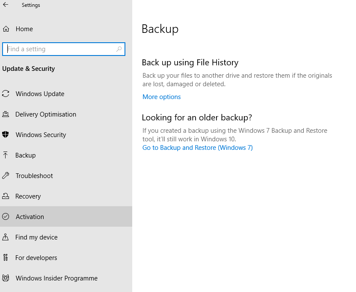Click the magnifier icon in search box
Viewport: 356px width, 292px height.
click(119, 49)
